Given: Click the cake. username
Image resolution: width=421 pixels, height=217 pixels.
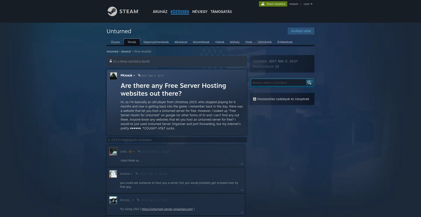Looking at the screenshot, I should click(x=123, y=152).
